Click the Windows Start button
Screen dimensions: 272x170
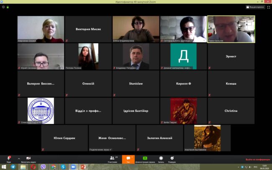[x=3, y=167]
